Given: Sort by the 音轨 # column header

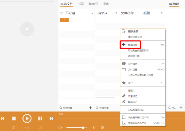Looking at the screenshot, I should (103, 13).
